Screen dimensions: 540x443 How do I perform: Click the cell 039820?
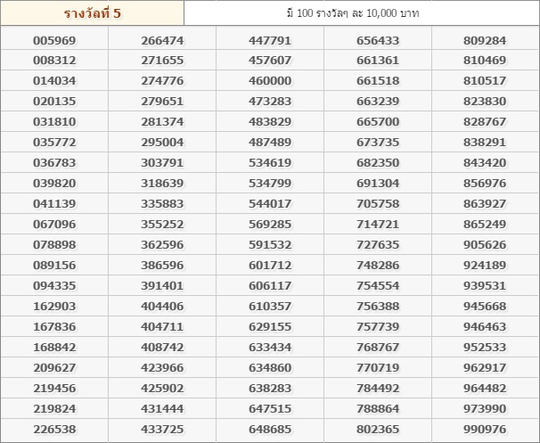[54, 184]
